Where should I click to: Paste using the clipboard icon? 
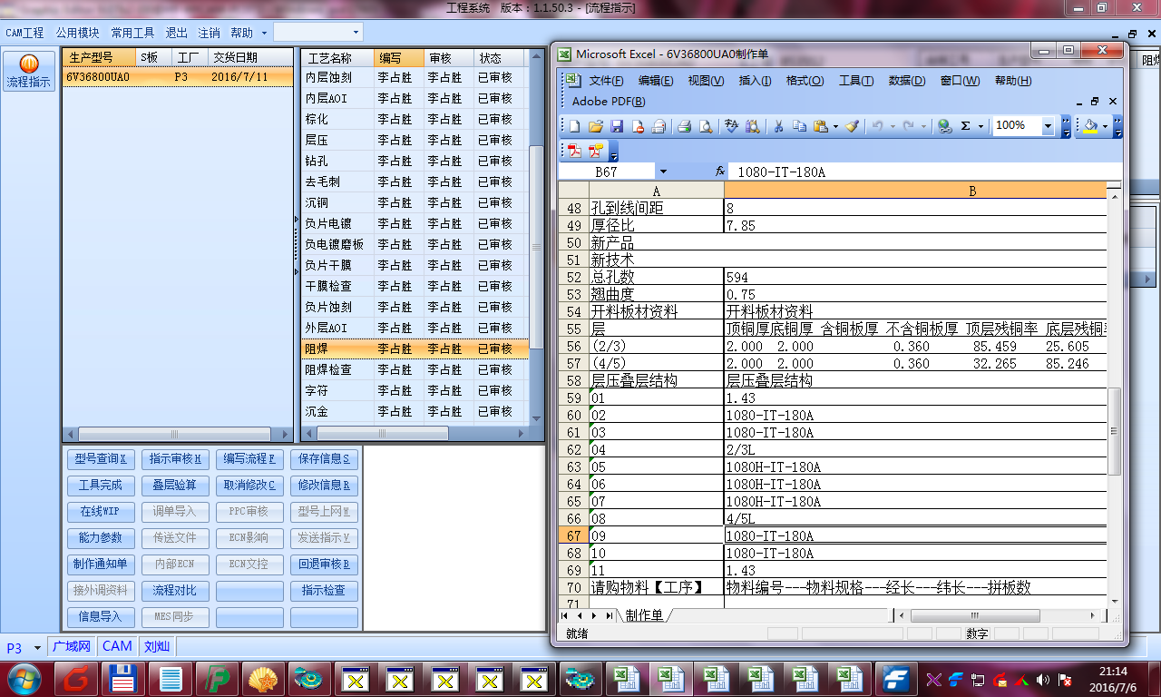tap(820, 126)
